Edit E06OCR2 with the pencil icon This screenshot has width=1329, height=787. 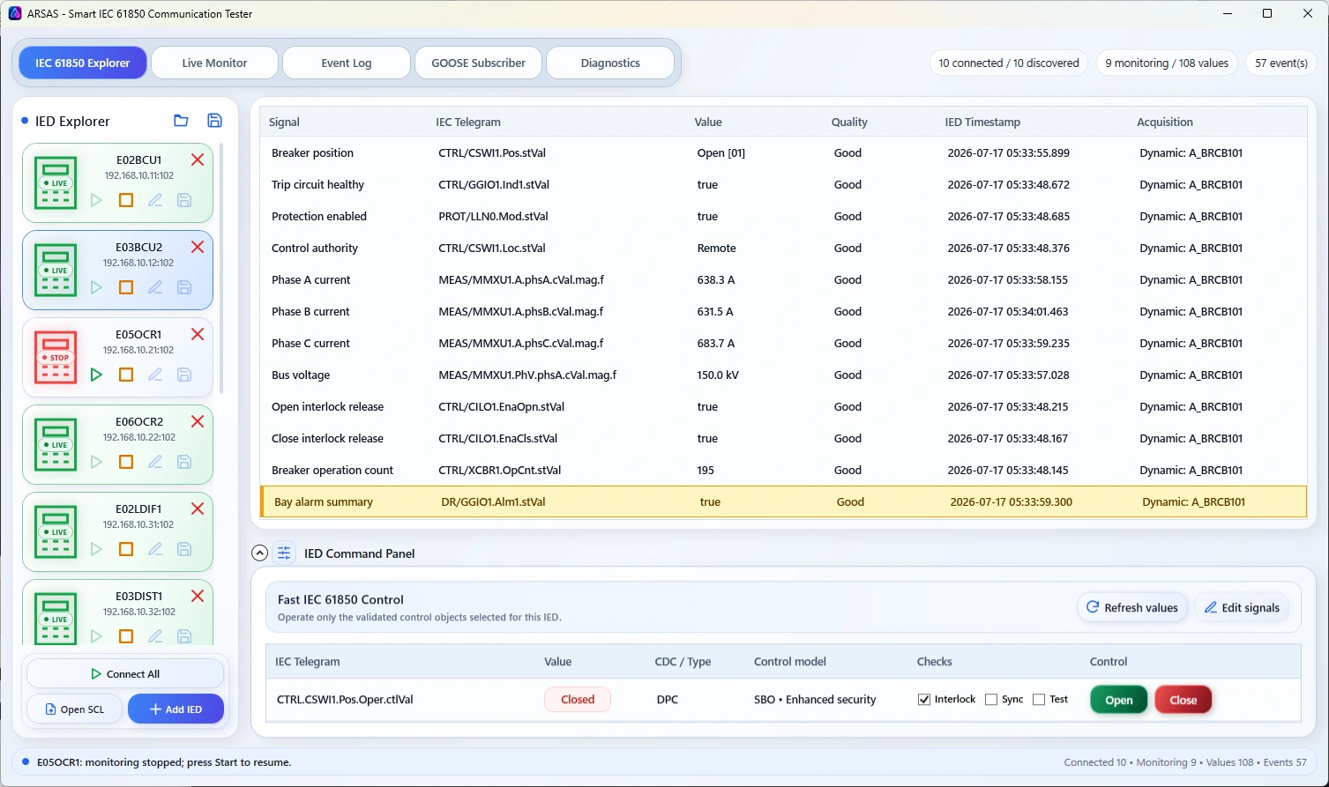[x=155, y=462]
